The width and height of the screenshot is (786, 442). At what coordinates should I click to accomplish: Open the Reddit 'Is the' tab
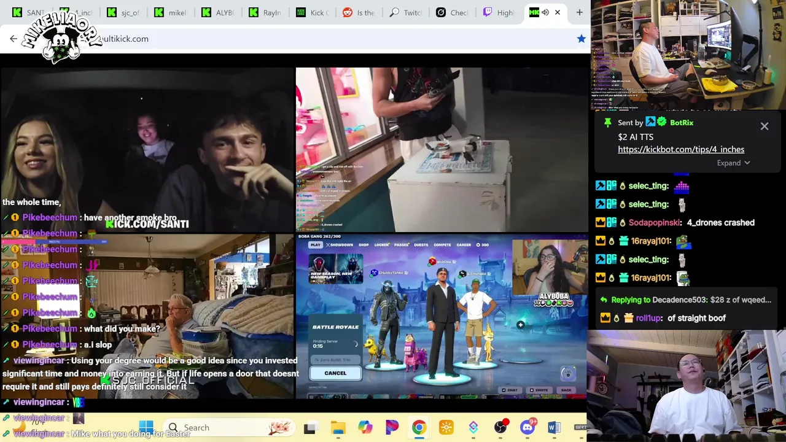point(360,12)
